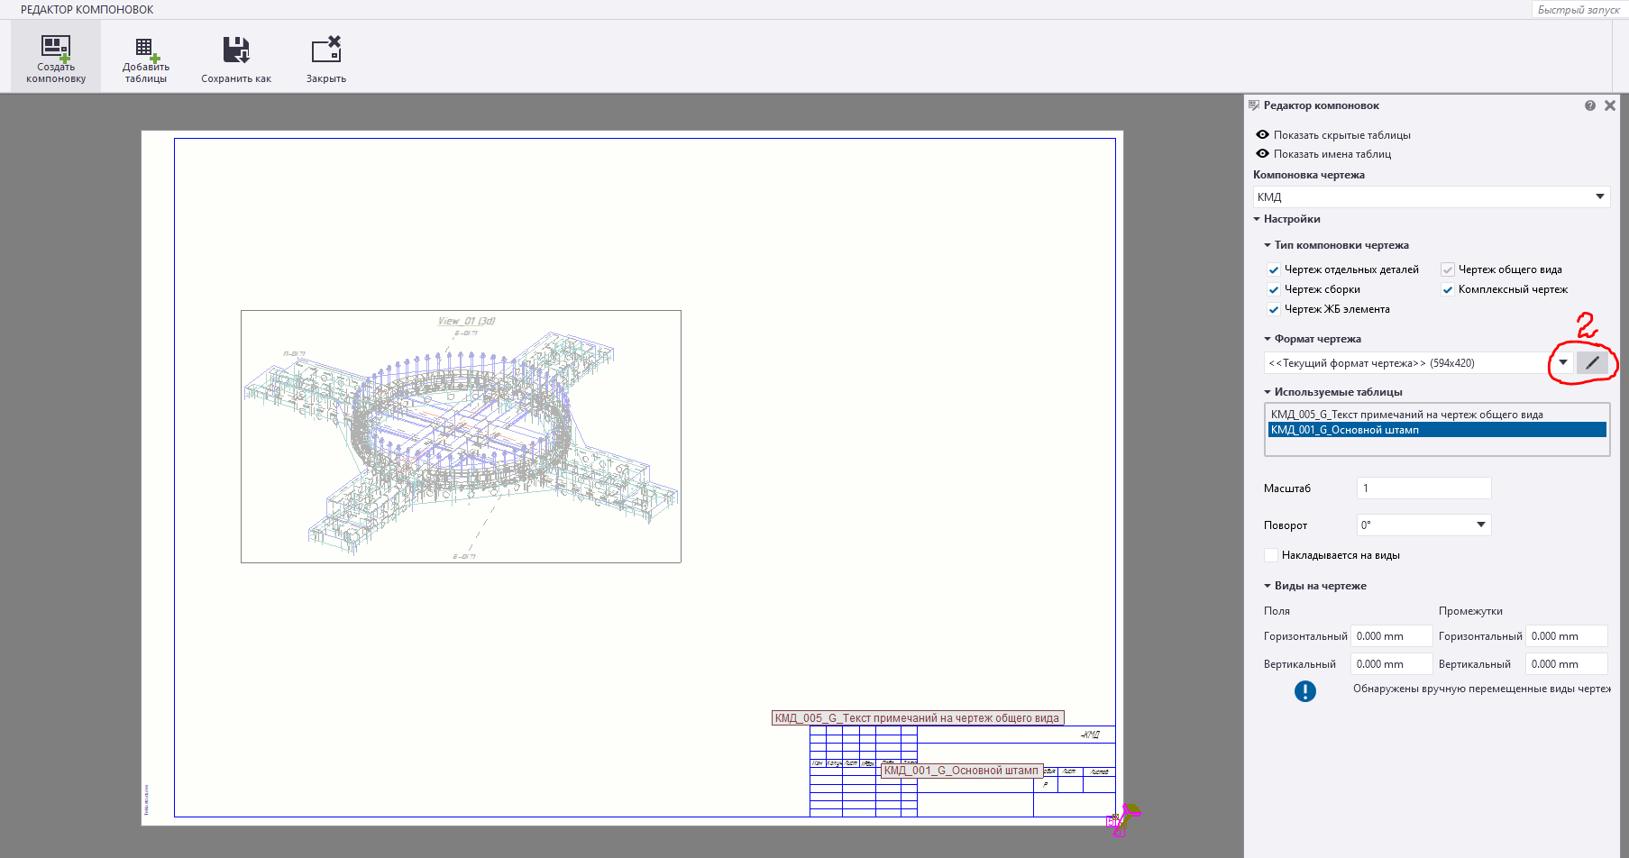This screenshot has width=1629, height=858.
Task: Collapse the Настройки section
Action: point(1257,219)
